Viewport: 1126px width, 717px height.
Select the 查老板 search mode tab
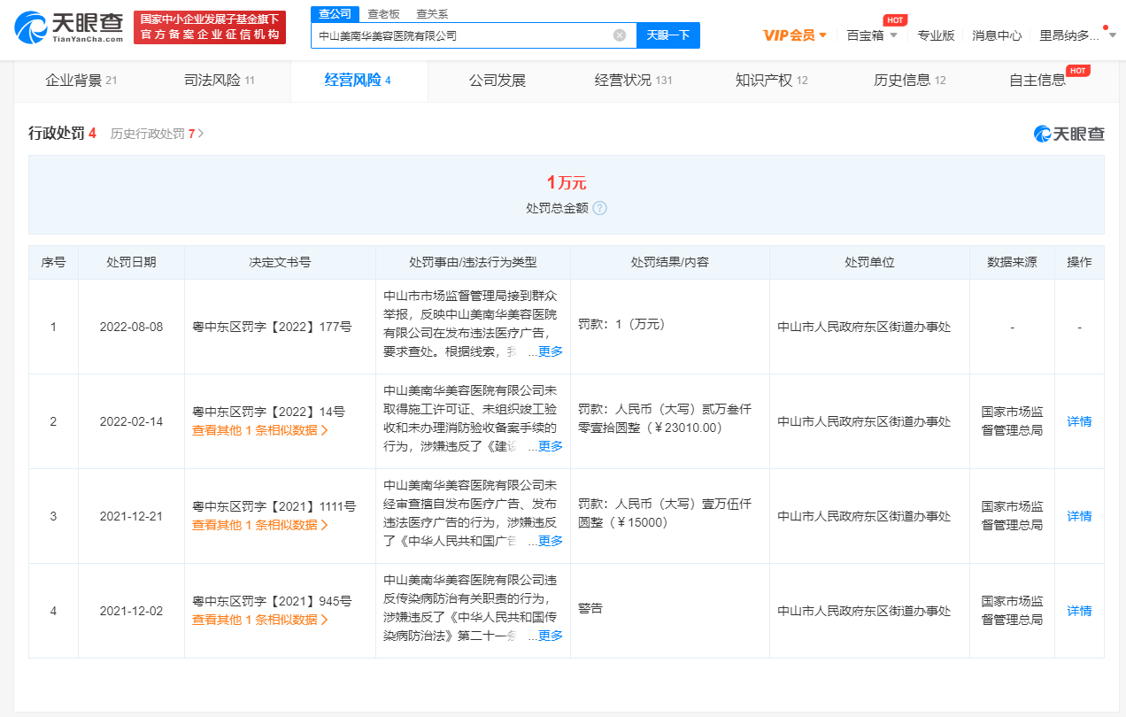(x=383, y=13)
